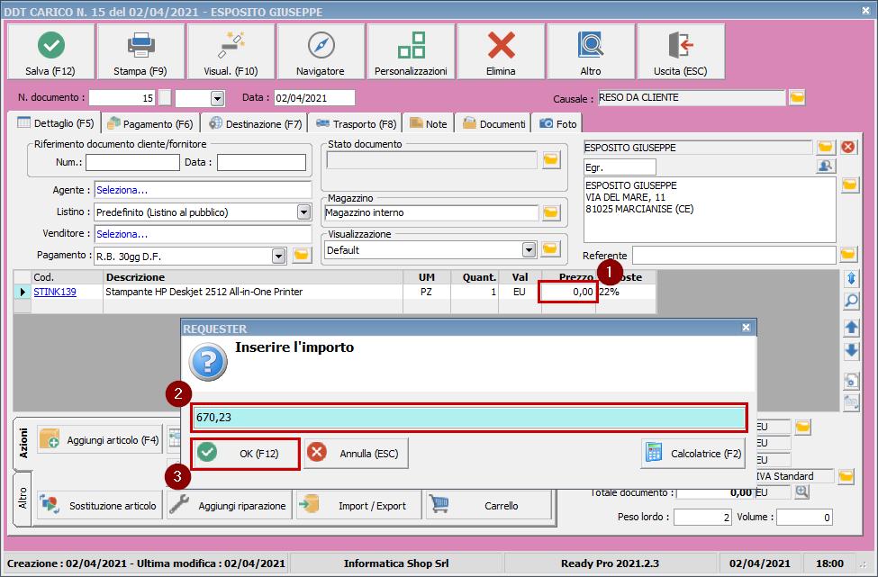Viewport: 878px width, 577px height.
Task: Move row up with blue arrow
Action: pyautogui.click(x=851, y=328)
